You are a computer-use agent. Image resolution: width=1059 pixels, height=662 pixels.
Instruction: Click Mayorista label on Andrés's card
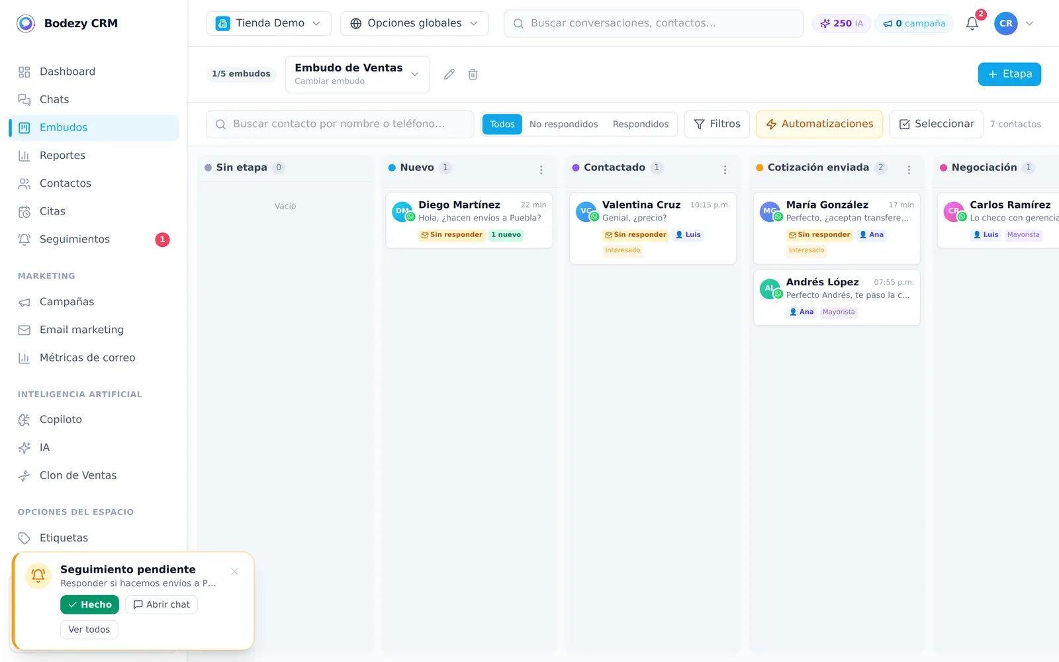pyautogui.click(x=839, y=312)
